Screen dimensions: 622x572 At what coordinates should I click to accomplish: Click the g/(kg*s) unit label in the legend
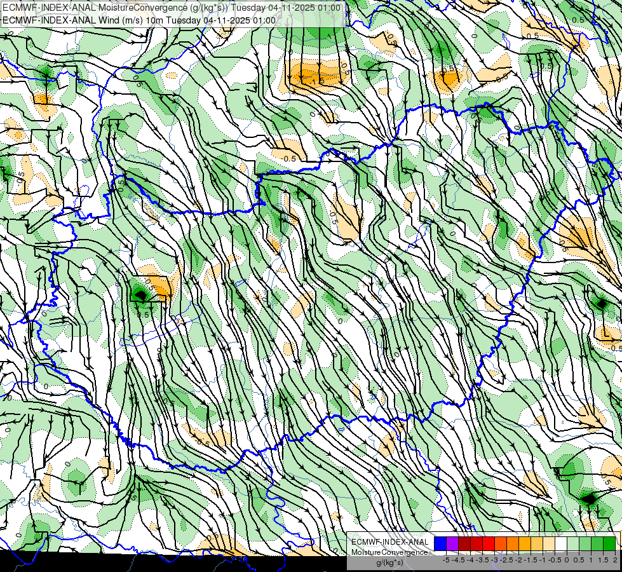pyautogui.click(x=390, y=563)
